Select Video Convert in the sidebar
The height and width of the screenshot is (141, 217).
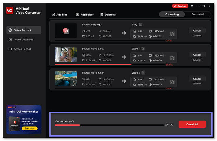(x=24, y=30)
